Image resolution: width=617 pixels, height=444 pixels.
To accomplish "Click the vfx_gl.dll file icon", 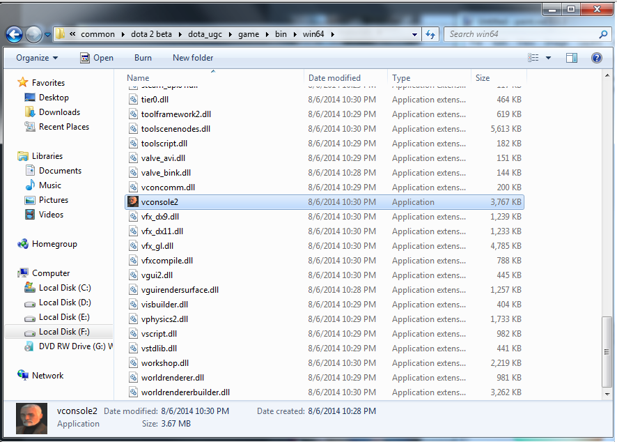I will (x=134, y=245).
